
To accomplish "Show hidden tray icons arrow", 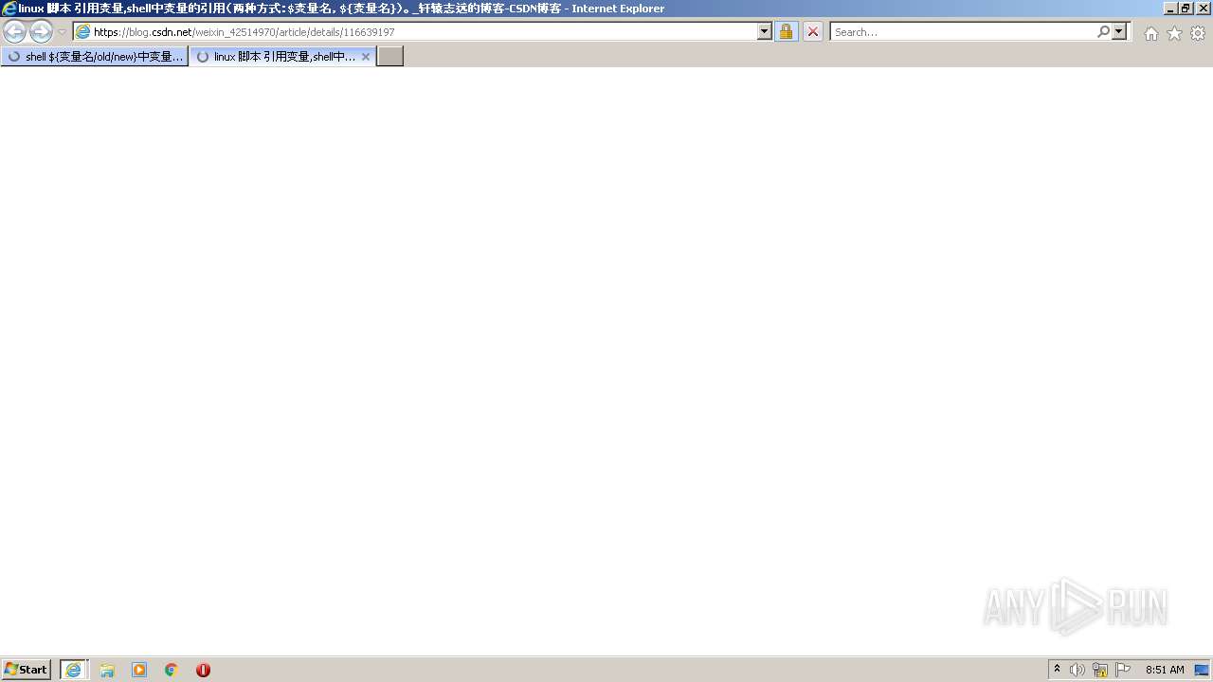I will point(1058,670).
